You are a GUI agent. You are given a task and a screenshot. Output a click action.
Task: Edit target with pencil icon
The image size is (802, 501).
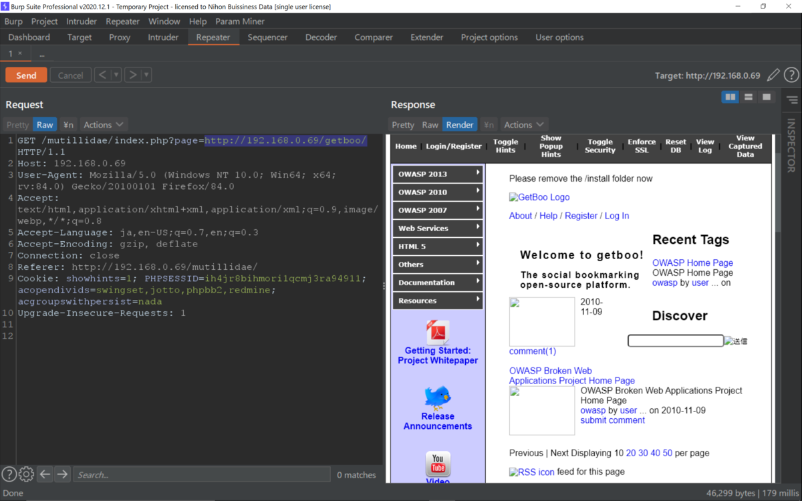pyautogui.click(x=773, y=75)
